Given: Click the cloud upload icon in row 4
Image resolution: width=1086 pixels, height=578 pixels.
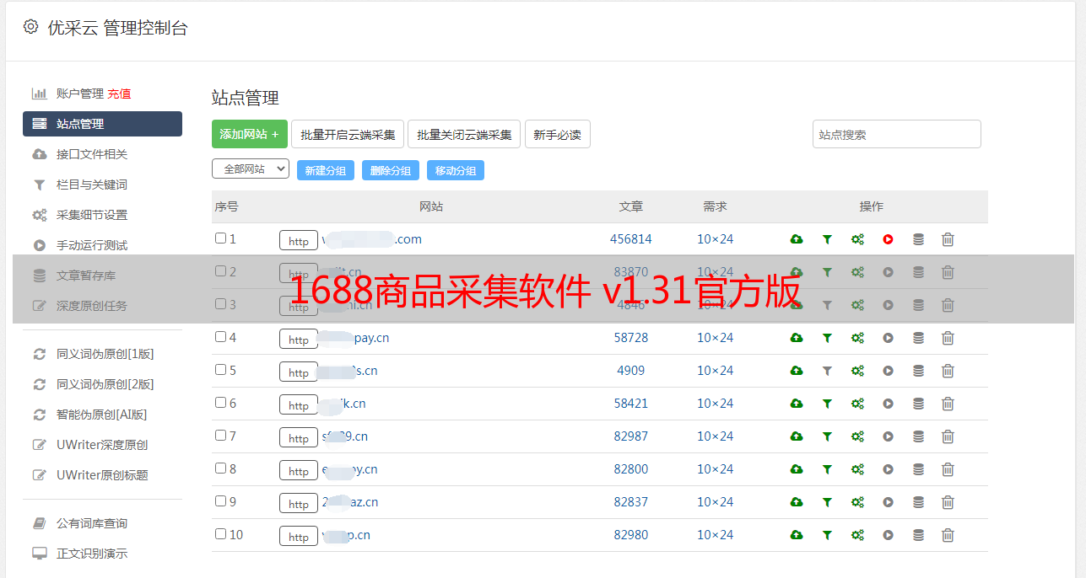Looking at the screenshot, I should click(797, 338).
